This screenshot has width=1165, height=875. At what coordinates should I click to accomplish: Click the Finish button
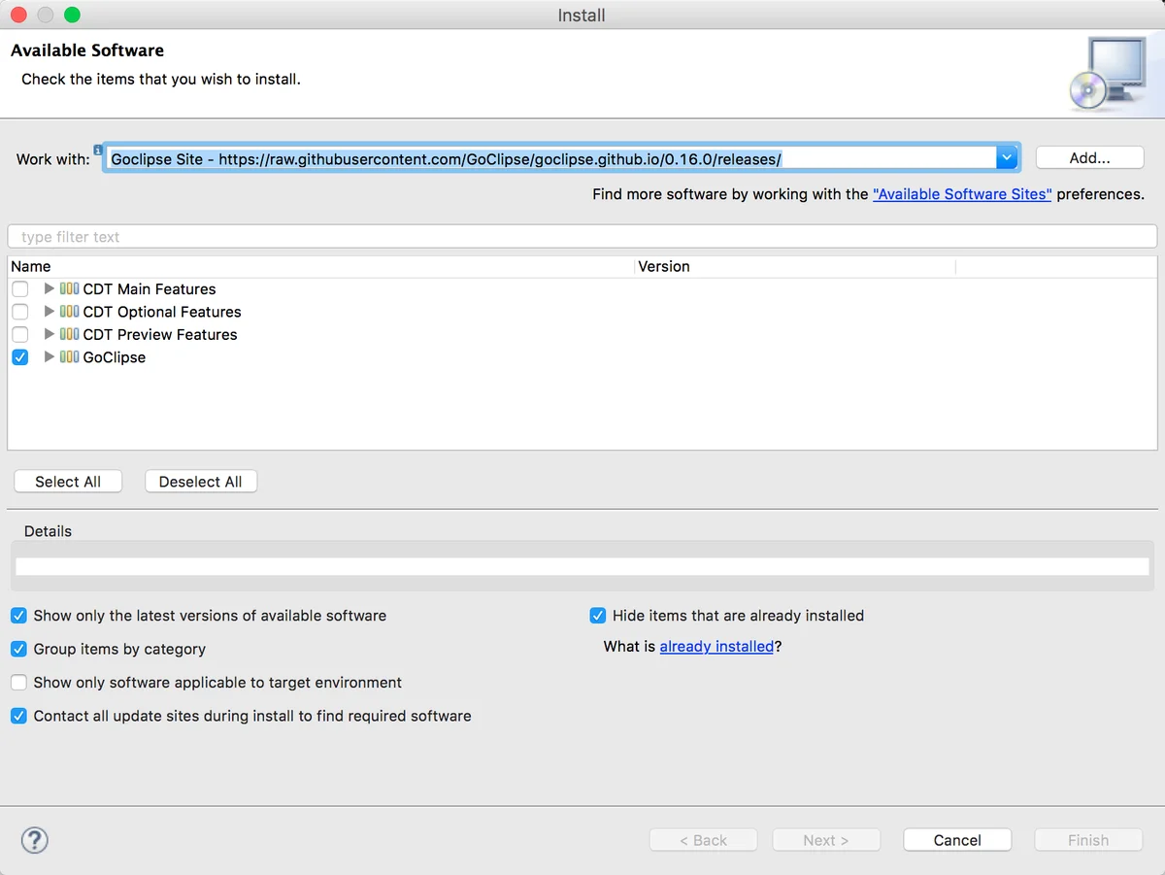pos(1088,840)
